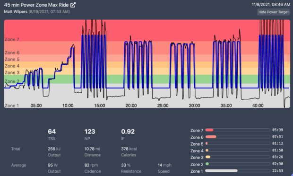Viewport: 293px width, 176px height.
Task: Click the 15:00 time marker on chart
Action: tap(99, 106)
